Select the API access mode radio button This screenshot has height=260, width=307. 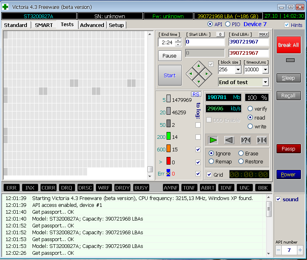point(210,24)
